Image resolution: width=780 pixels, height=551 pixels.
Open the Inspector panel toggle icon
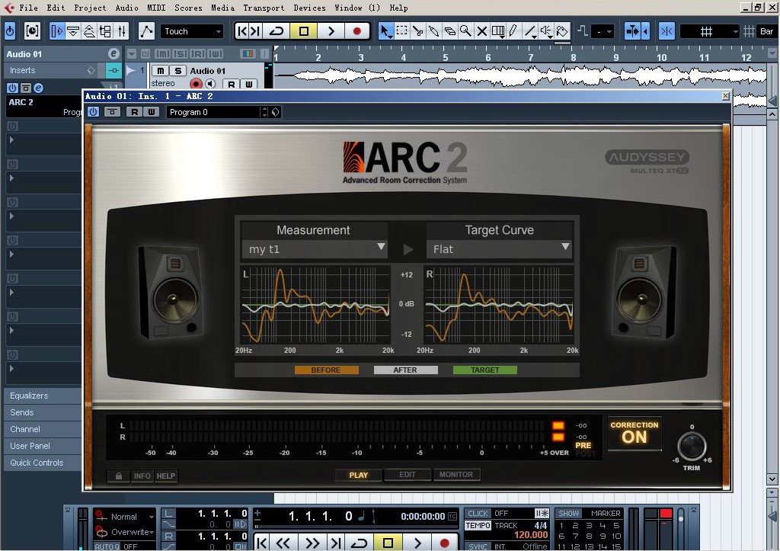(x=57, y=30)
